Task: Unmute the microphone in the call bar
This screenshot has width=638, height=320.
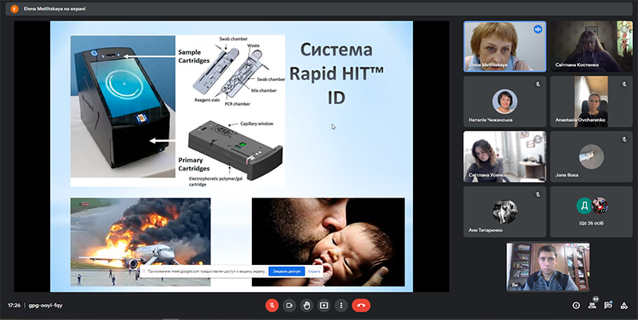Action: click(x=272, y=306)
